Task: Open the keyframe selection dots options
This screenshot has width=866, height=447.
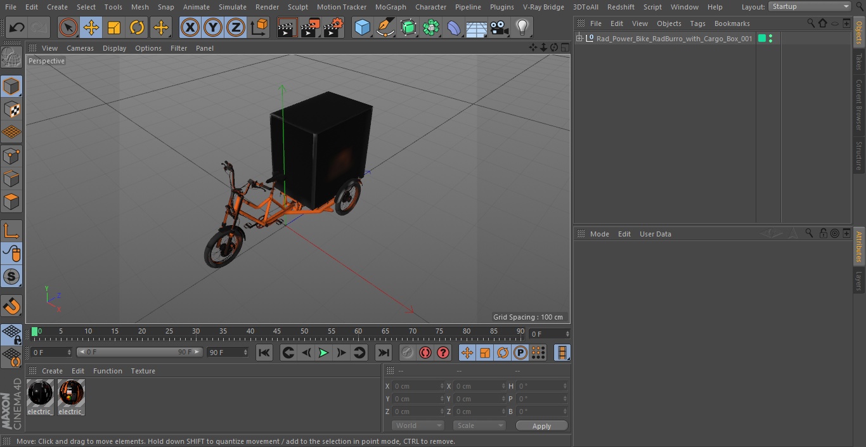Action: click(538, 353)
